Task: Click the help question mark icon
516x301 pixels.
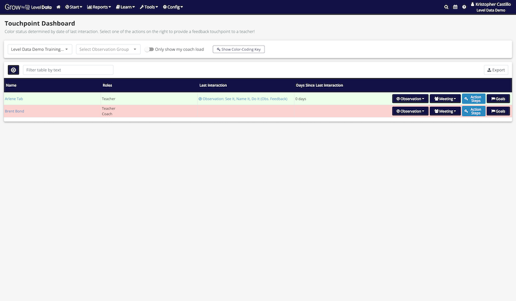Action: point(464,7)
